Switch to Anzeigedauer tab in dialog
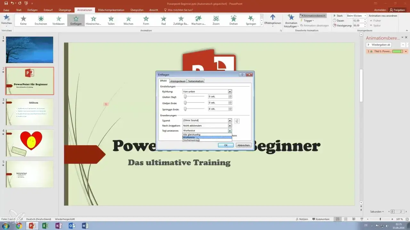410x230 pixels. (x=177, y=81)
